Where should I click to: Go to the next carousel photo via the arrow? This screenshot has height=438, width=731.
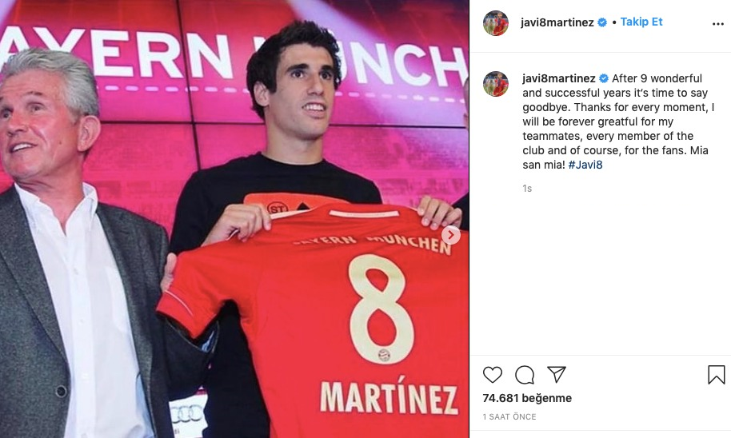point(451,235)
